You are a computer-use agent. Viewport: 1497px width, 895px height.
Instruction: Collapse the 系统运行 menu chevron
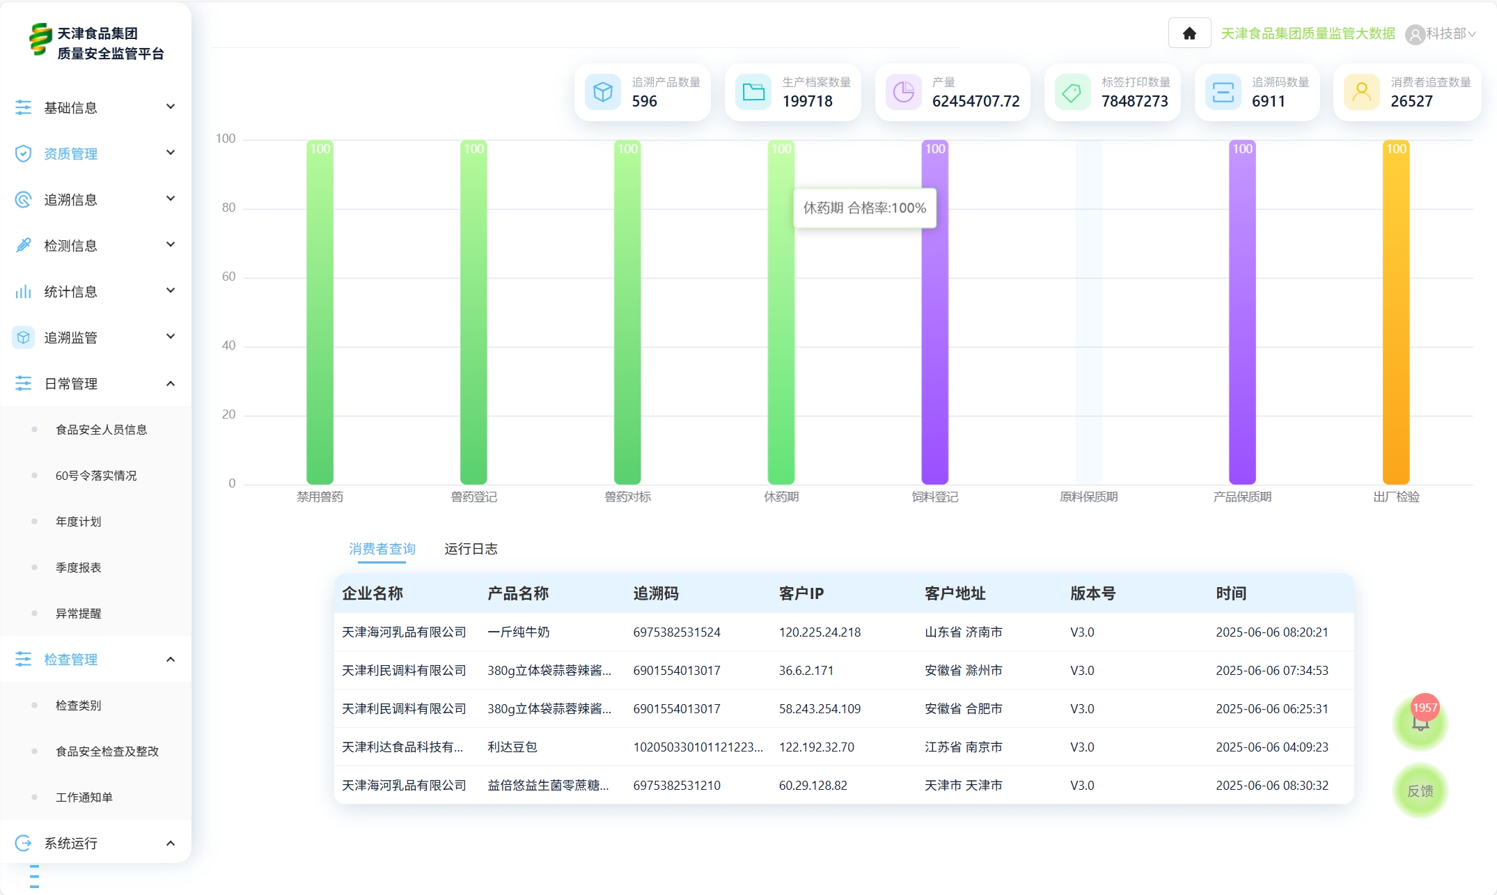[171, 843]
